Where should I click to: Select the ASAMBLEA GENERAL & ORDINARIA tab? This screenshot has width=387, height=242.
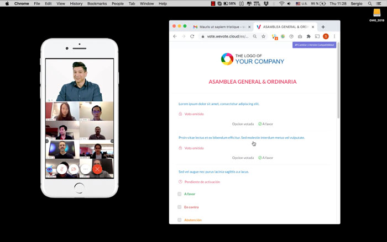(285, 27)
